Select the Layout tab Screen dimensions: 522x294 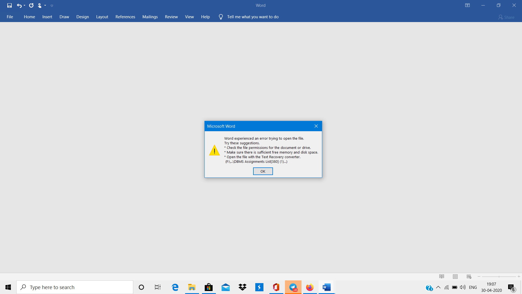pos(102,17)
